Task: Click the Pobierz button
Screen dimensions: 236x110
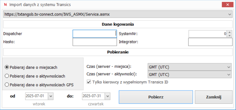Action: [x=156, y=97]
